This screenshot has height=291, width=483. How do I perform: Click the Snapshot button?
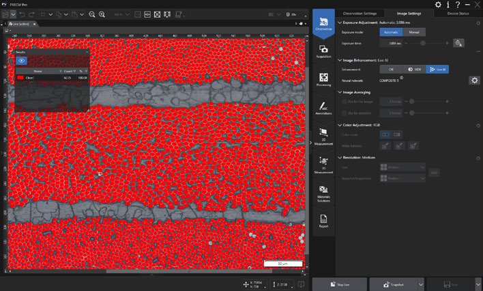pos(392,283)
